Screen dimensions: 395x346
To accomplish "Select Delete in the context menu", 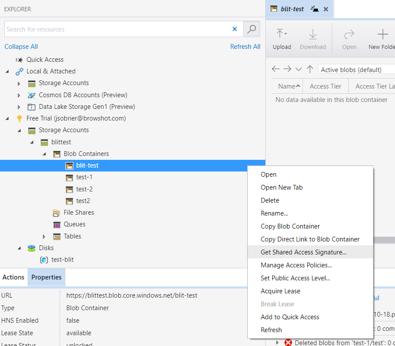I will (310, 200).
